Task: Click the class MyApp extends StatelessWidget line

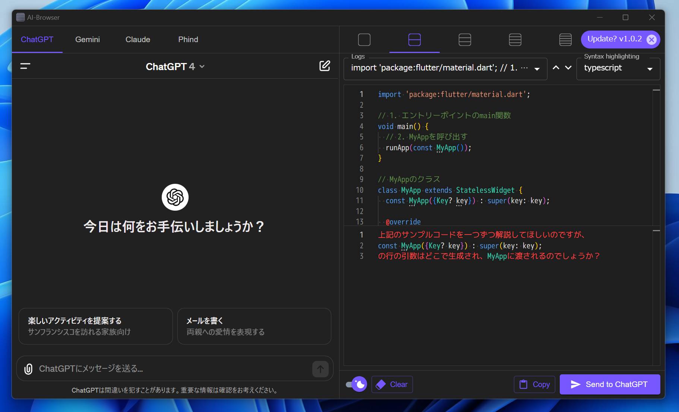Action: pyautogui.click(x=450, y=190)
